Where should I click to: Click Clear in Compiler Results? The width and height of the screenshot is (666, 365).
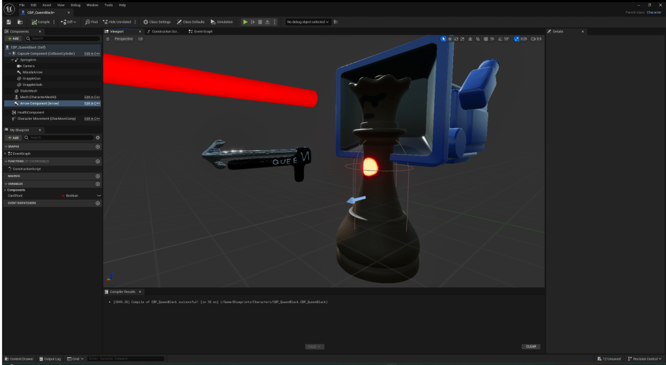(x=531, y=347)
